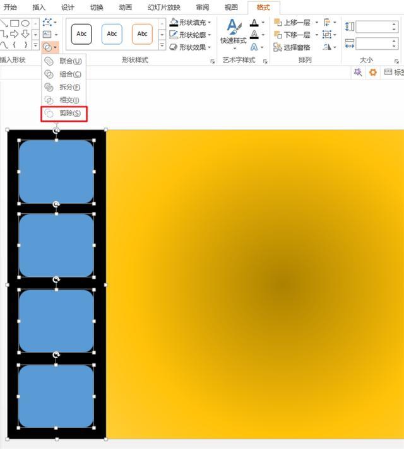Expand the shape styles gallery
Image resolution: width=404 pixels, height=449 pixels.
(162, 45)
